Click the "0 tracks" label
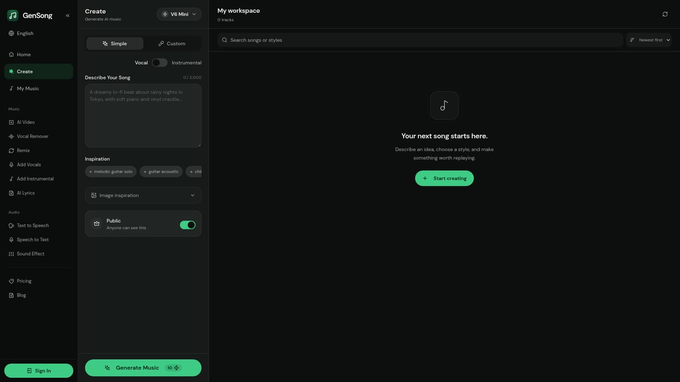This screenshot has width=680, height=382. [225, 20]
